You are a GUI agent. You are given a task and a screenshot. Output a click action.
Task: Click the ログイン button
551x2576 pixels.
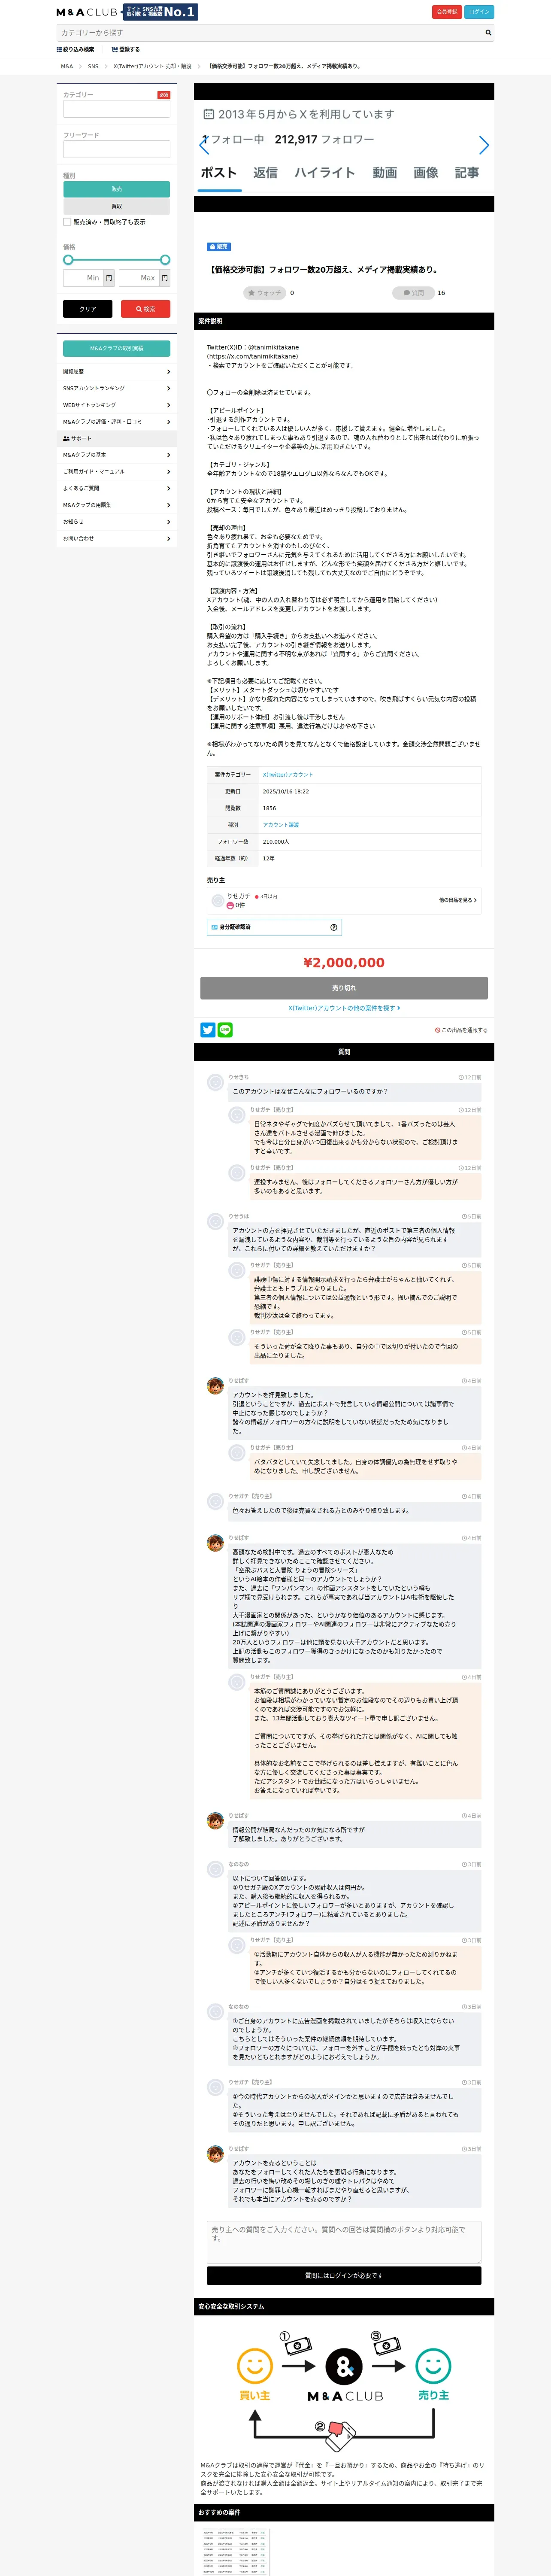[x=479, y=12]
